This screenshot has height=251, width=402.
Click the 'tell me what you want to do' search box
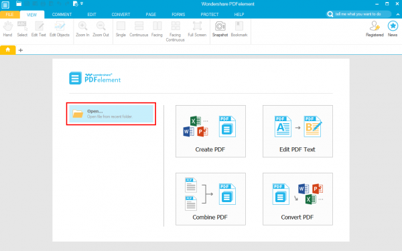(x=359, y=14)
